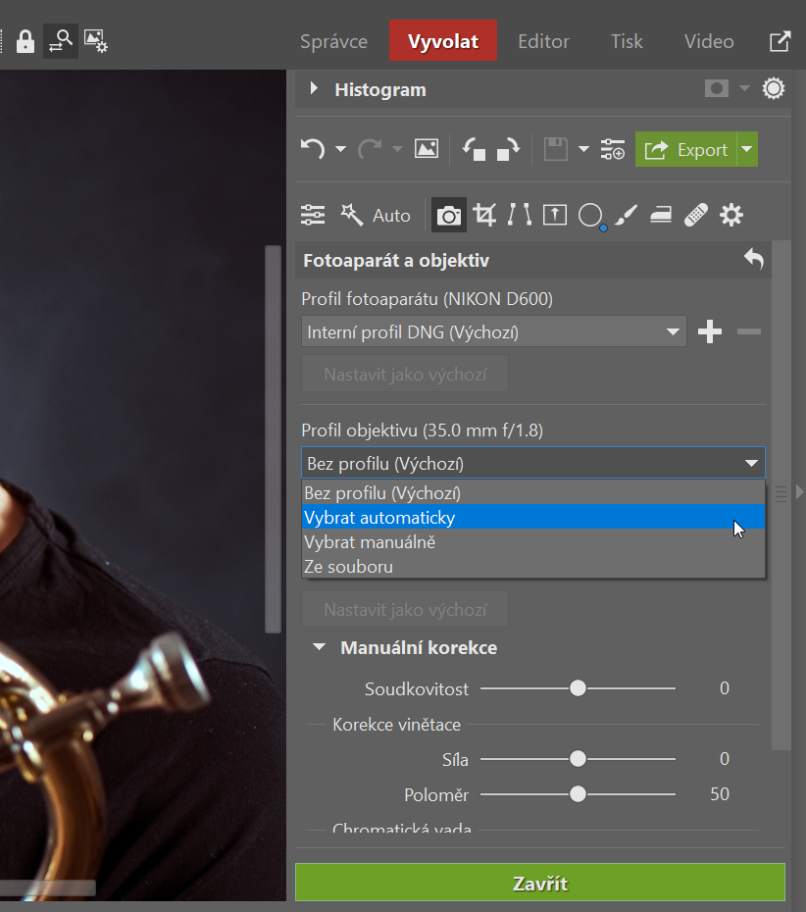Open save options dropdown arrow

(583, 149)
